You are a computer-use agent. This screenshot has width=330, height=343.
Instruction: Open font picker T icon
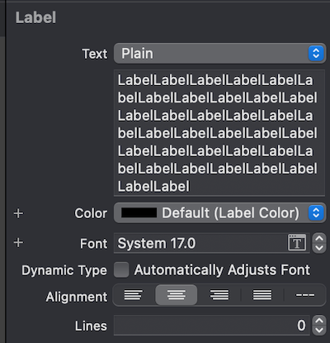pyautogui.click(x=297, y=243)
